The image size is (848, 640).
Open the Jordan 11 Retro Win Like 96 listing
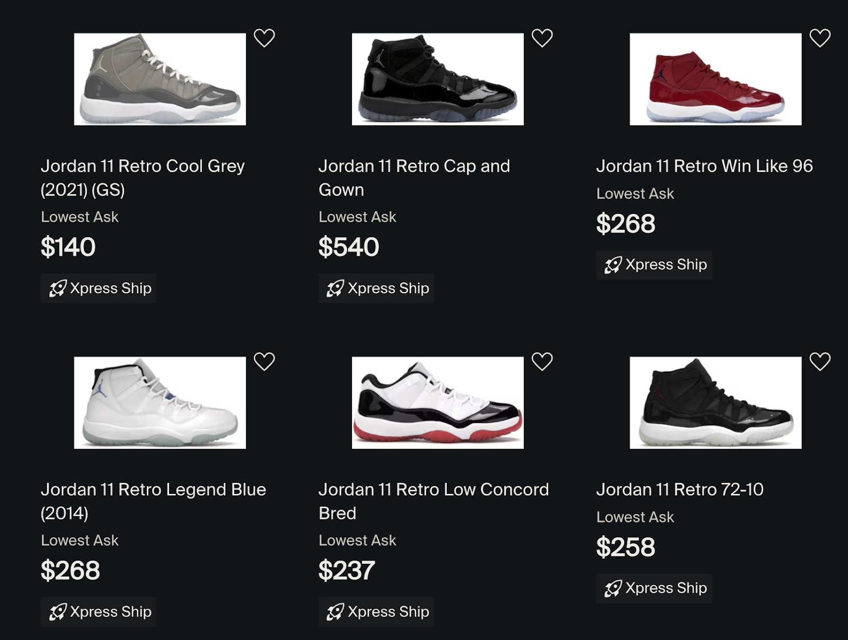(704, 166)
